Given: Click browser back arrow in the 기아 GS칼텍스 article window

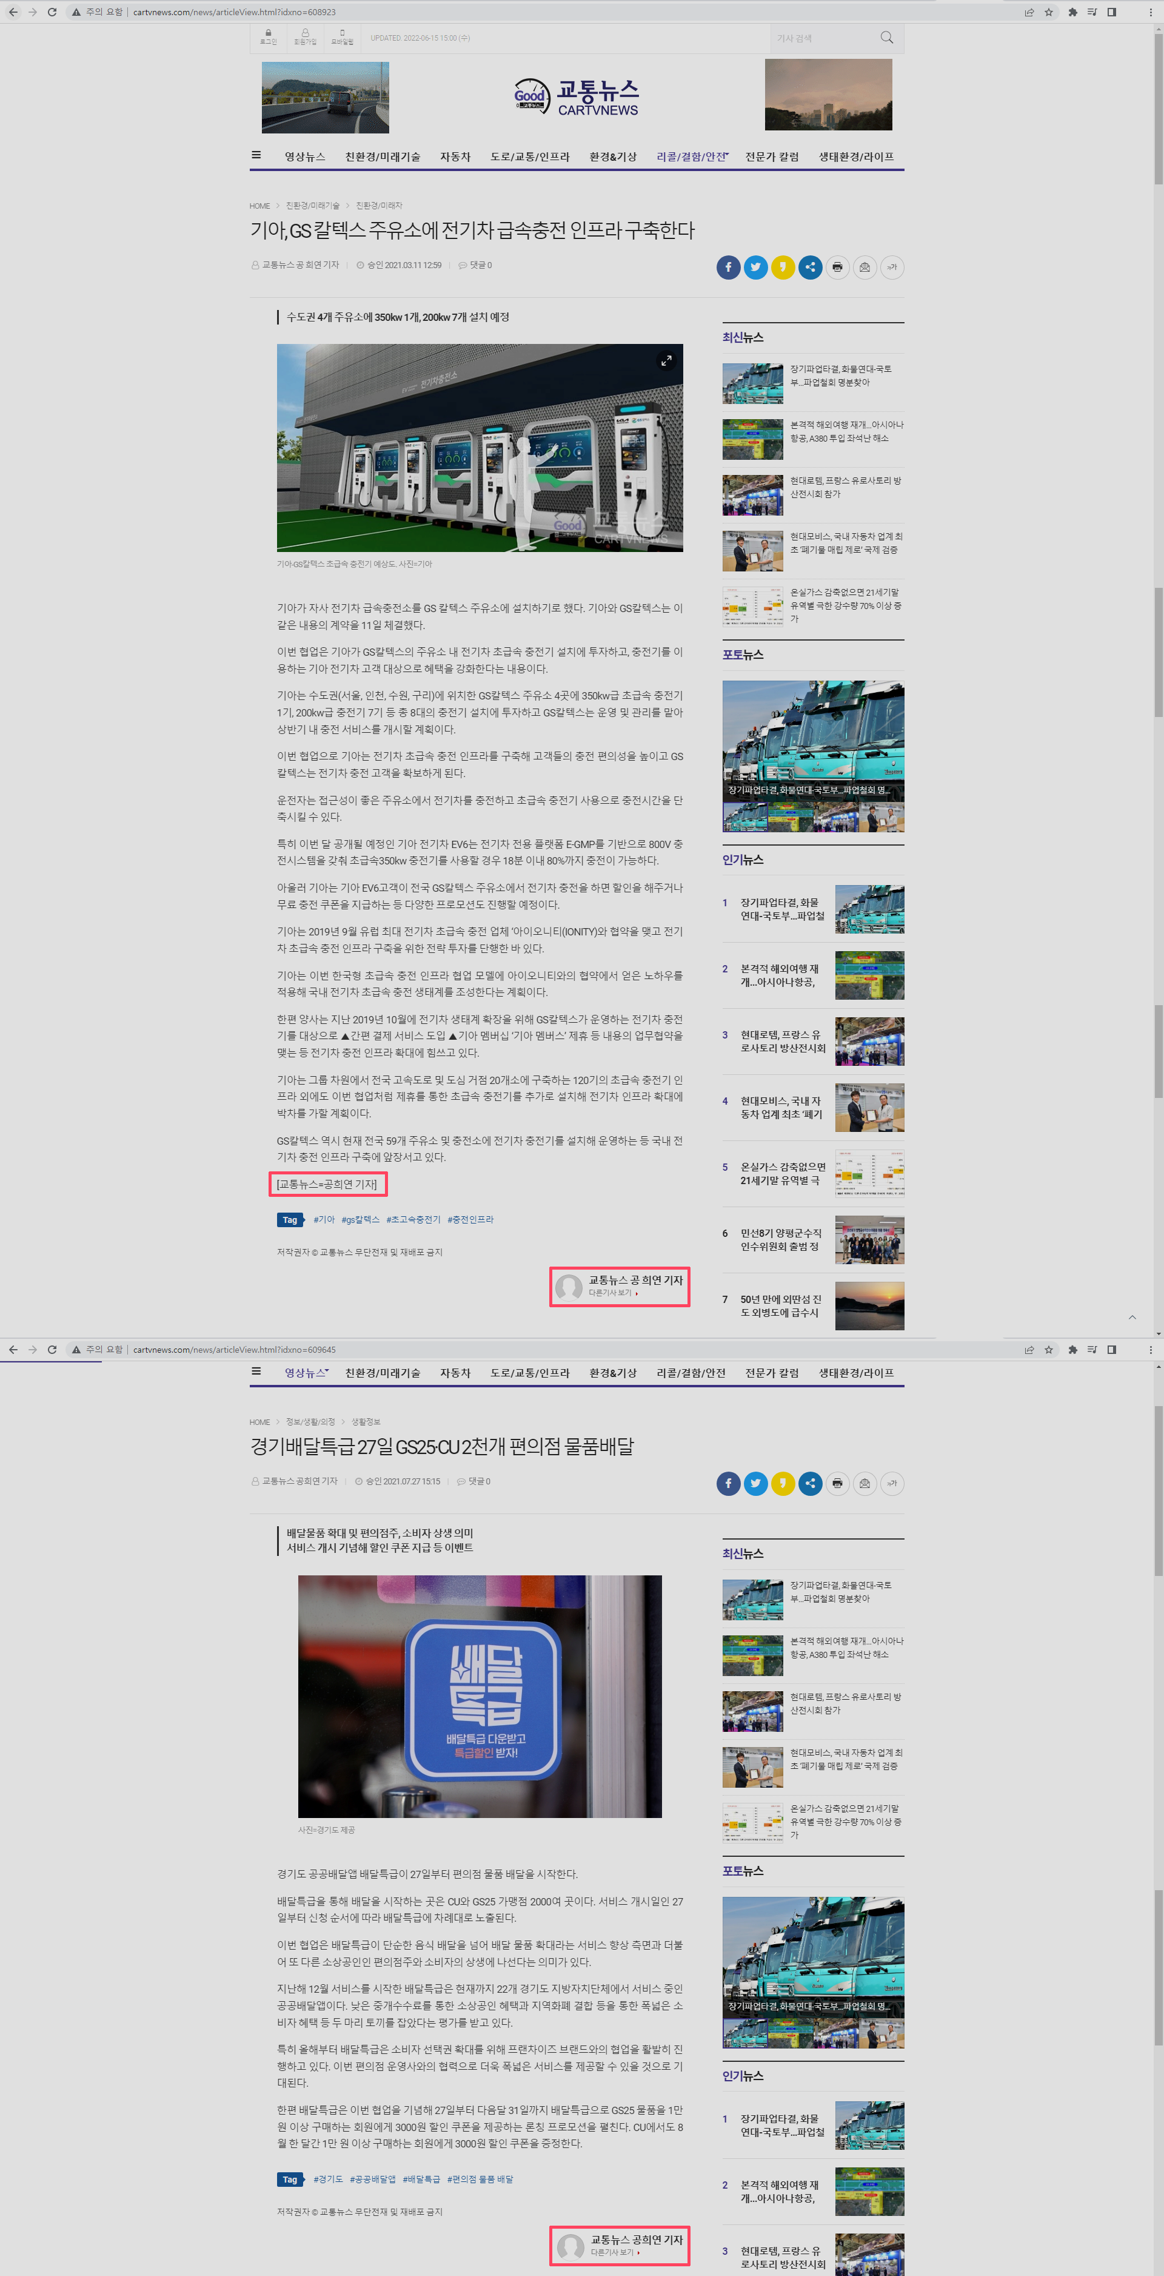Looking at the screenshot, I should (x=12, y=12).
